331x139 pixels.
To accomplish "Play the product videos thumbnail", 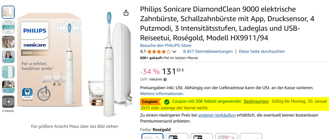I will tap(8, 102).
